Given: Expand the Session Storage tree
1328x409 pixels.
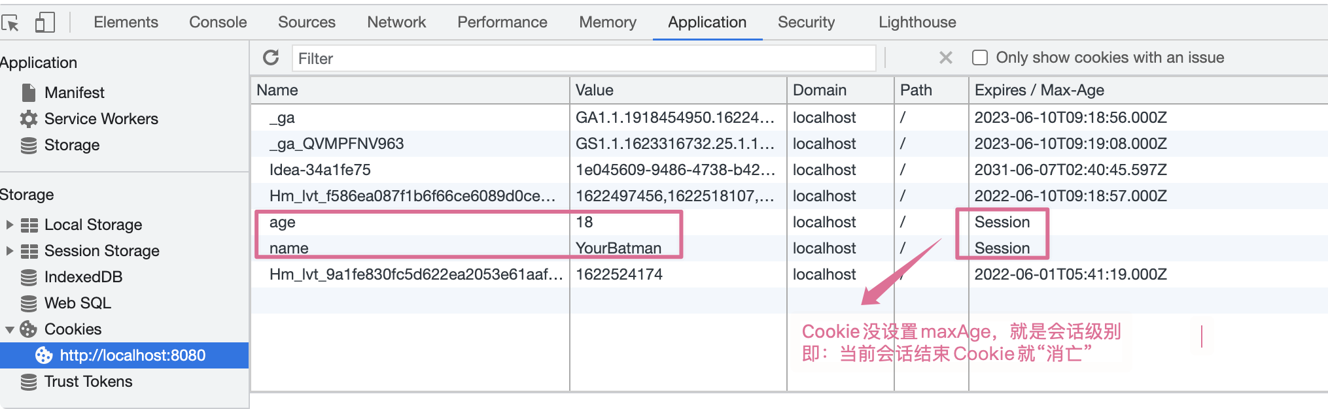Looking at the screenshot, I should (x=9, y=251).
